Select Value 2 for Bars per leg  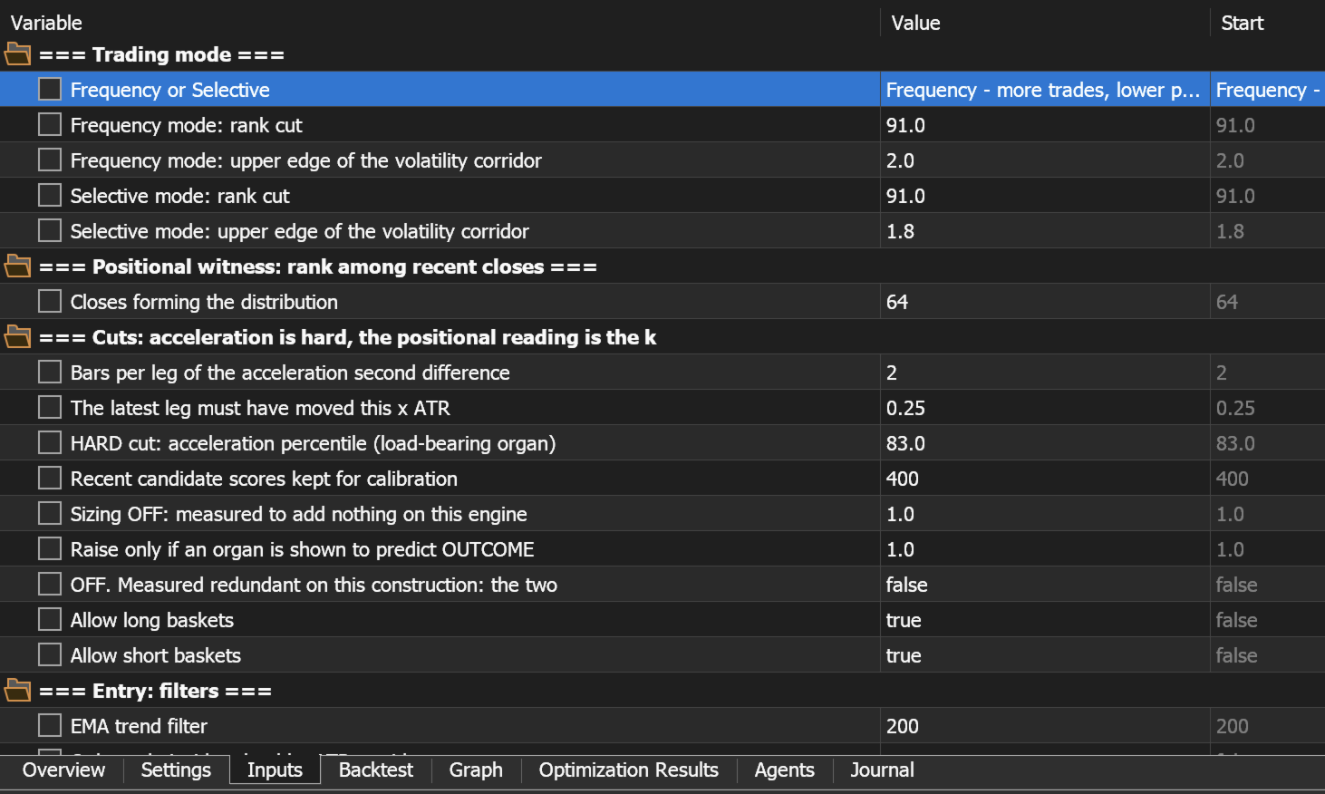click(x=1045, y=373)
